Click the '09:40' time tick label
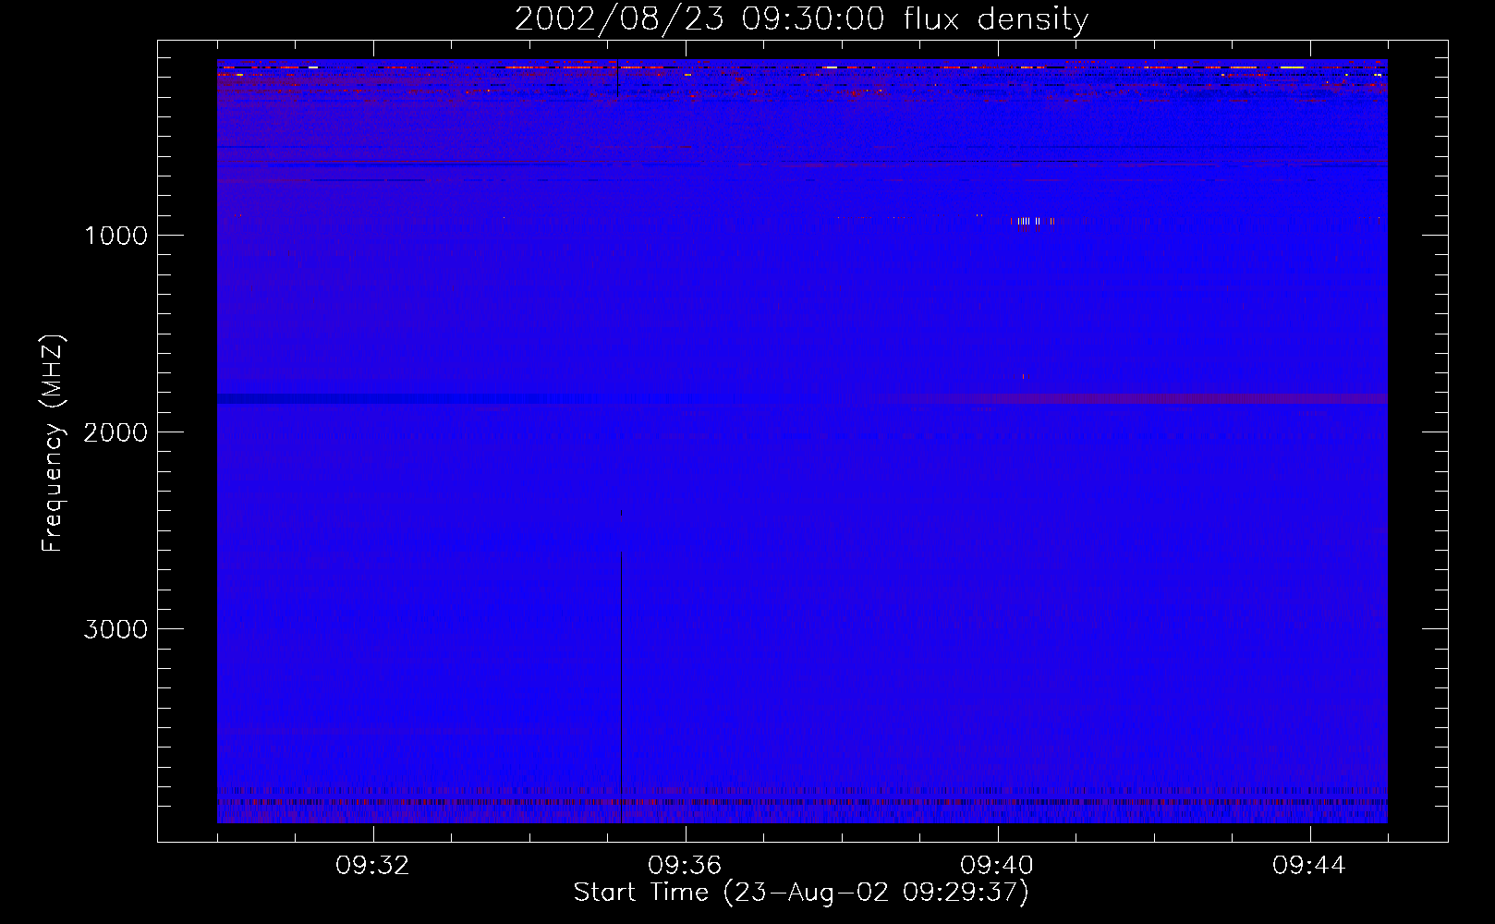 click(997, 866)
